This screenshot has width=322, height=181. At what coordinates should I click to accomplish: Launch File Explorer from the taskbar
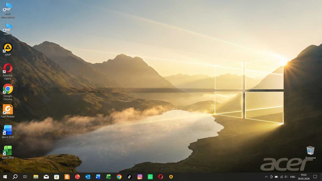(36, 177)
